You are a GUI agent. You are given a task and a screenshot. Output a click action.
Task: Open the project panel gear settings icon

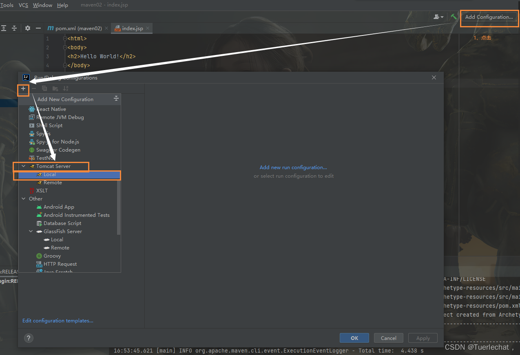(x=28, y=28)
